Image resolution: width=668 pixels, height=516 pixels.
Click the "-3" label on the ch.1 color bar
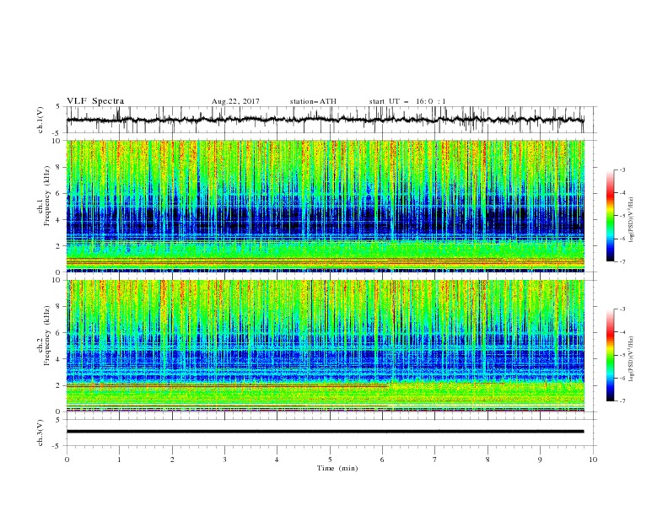622,169
